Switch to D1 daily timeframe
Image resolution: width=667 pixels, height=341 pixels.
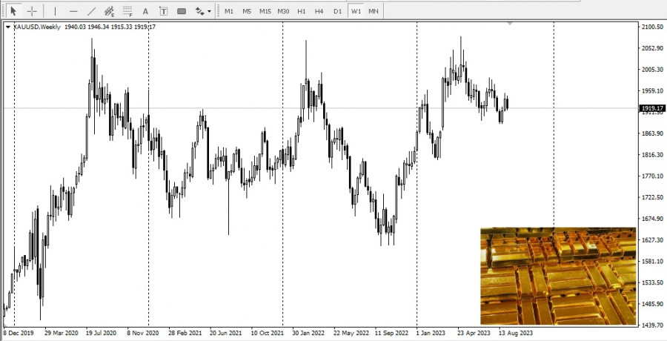(337, 11)
